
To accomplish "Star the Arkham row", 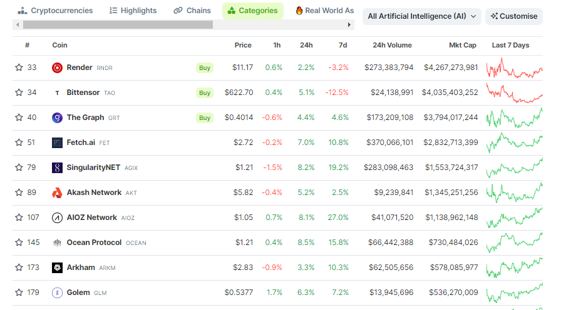I will tap(19, 267).
